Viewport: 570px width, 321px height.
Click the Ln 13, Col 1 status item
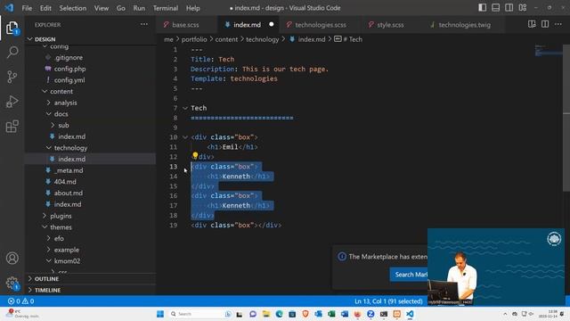[x=388, y=301]
